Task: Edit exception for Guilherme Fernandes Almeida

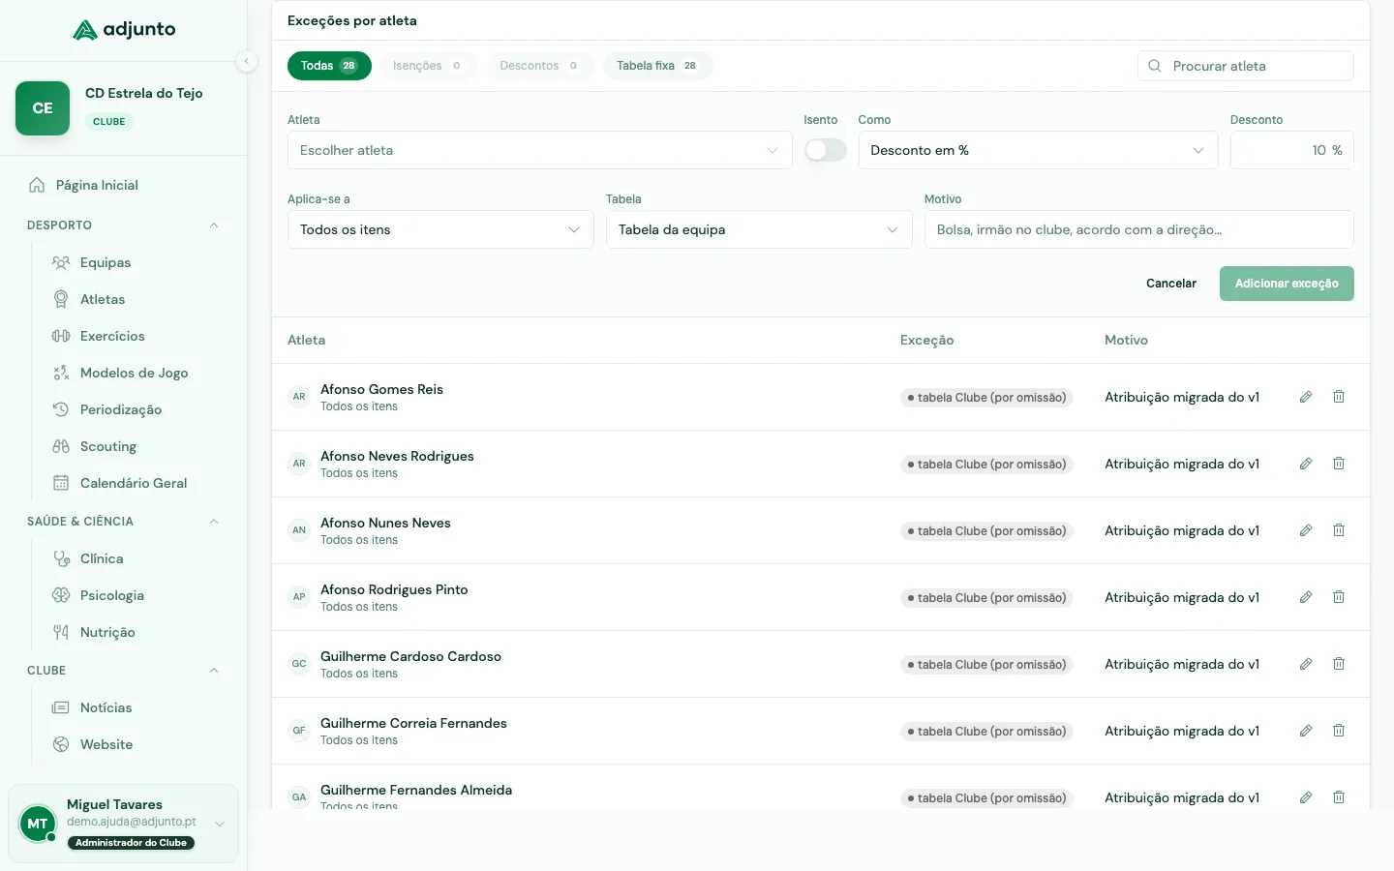Action: click(1306, 797)
